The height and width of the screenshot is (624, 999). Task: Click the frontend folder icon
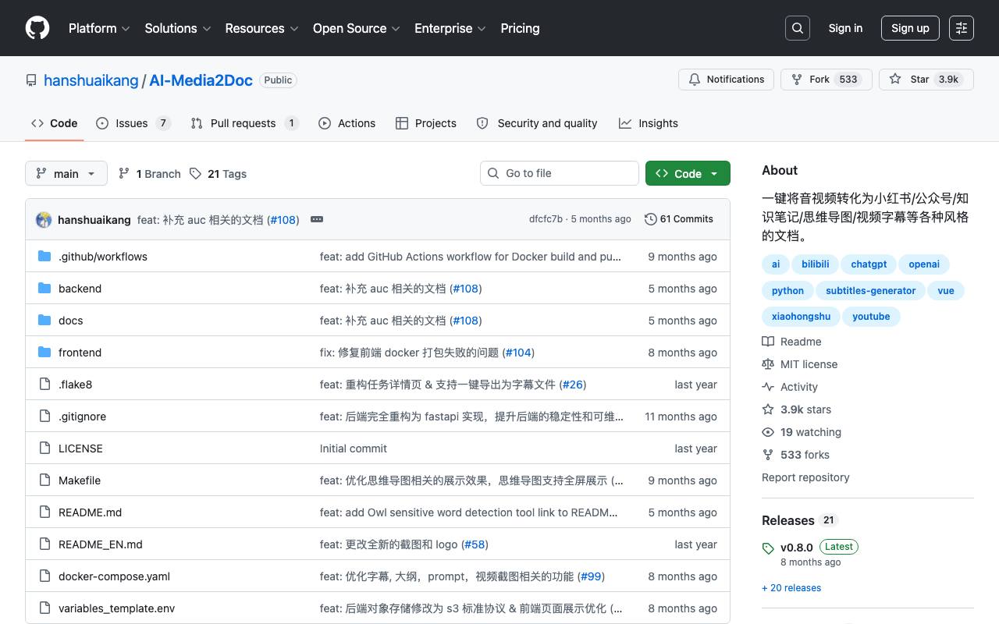[44, 353]
